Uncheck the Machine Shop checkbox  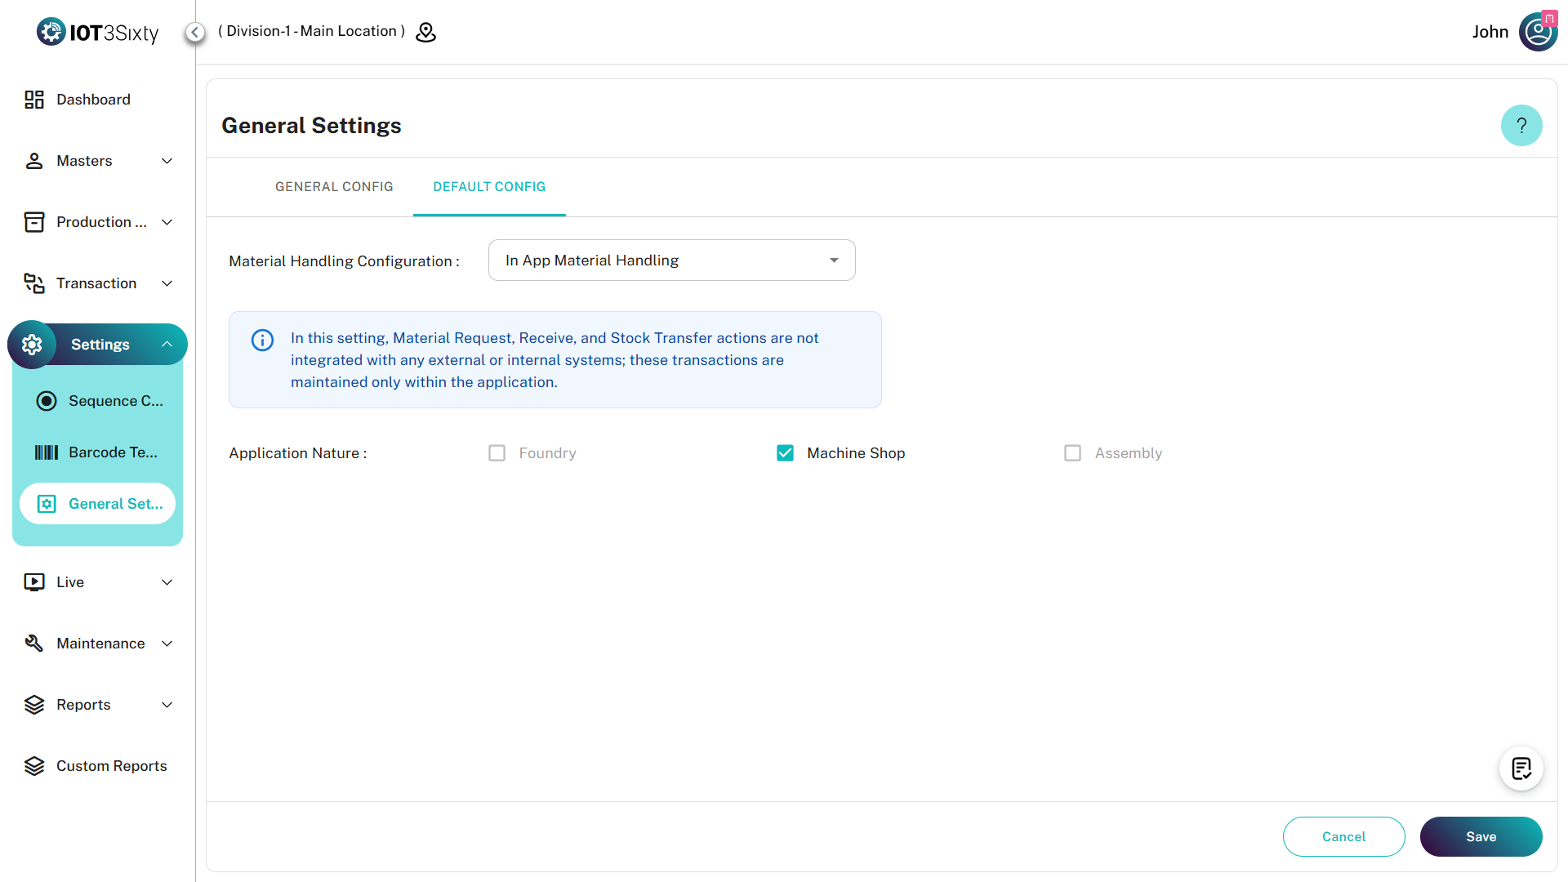point(785,453)
